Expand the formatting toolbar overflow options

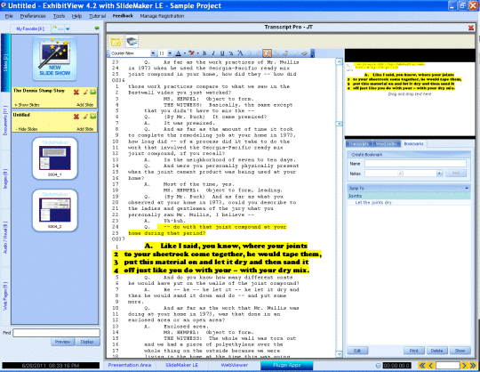coord(313,53)
